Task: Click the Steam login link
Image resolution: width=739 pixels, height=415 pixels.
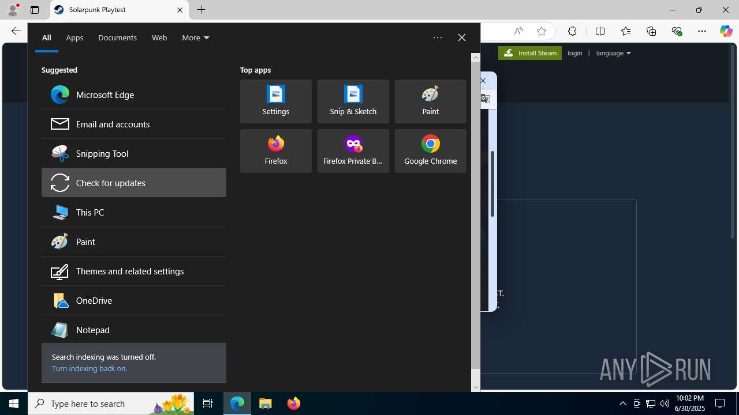Action: click(x=575, y=53)
